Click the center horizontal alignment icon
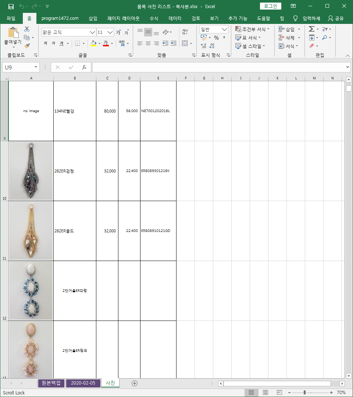The width and height of the screenshot is (353, 397). 148,43
